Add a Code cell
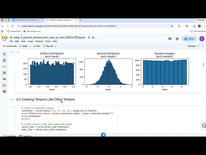206x155 pixels. click(23, 46)
